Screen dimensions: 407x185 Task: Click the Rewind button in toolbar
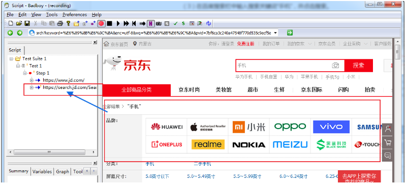coord(134,23)
